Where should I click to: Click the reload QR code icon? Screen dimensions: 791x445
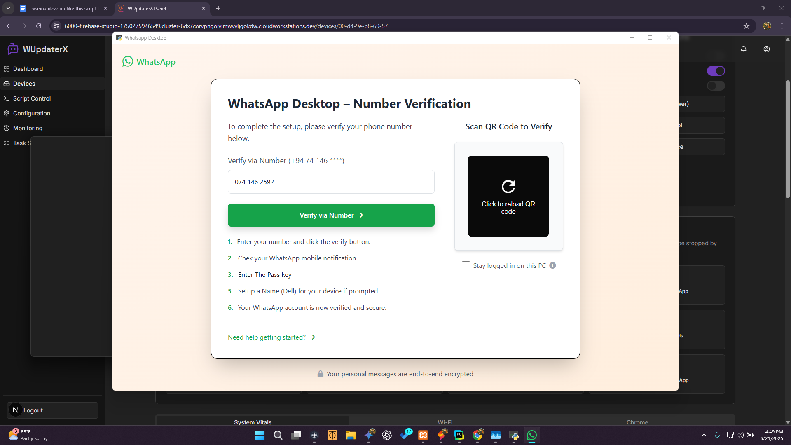pyautogui.click(x=508, y=187)
